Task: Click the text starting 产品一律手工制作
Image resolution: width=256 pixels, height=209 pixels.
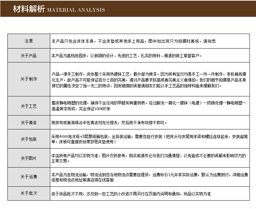Action: point(149,80)
